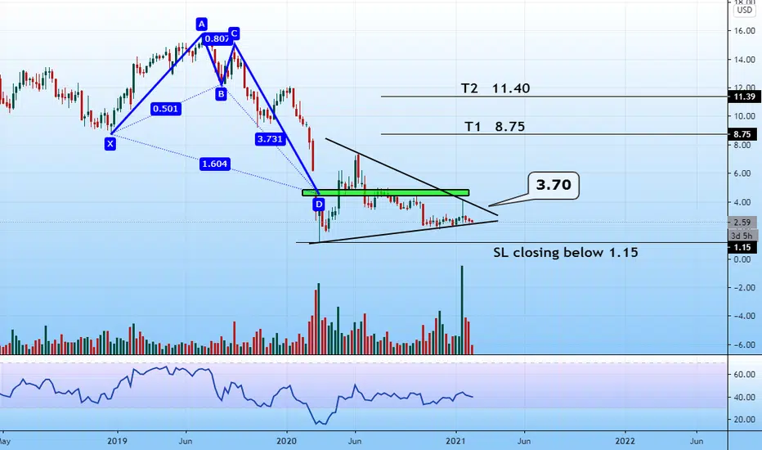Screen dimensions: 762x450
Task: Click the 2019 time axis label
Action: tap(117, 441)
